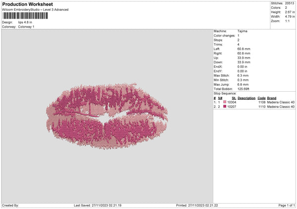Screen dimensions: 297x209
Task: Click the light pink 10304 color swatch
Action: [x=225, y=102]
